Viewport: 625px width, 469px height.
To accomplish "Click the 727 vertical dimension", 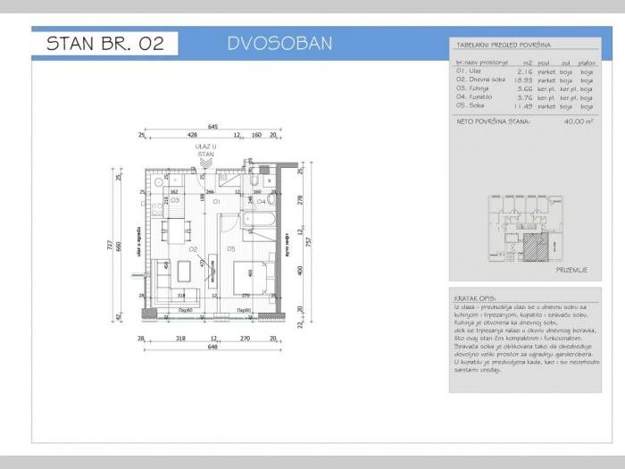I will (110, 245).
